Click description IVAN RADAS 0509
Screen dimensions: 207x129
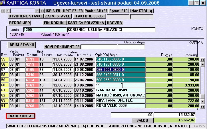pos(120,90)
